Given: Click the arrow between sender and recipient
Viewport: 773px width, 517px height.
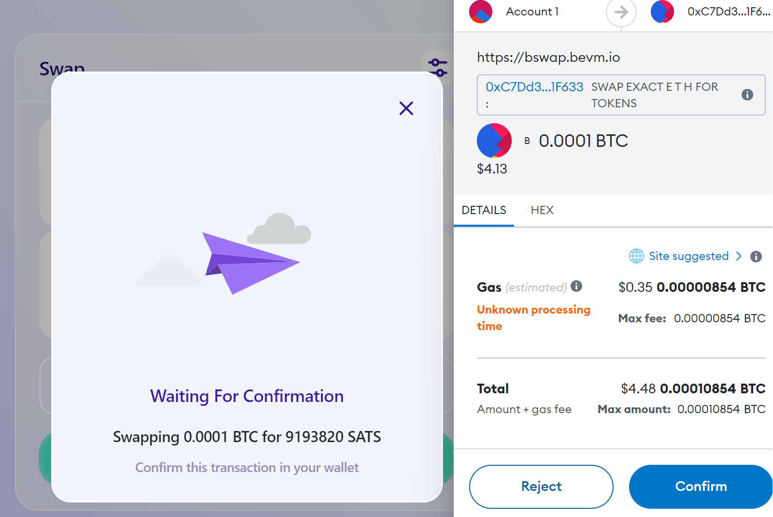Looking at the screenshot, I should point(621,12).
